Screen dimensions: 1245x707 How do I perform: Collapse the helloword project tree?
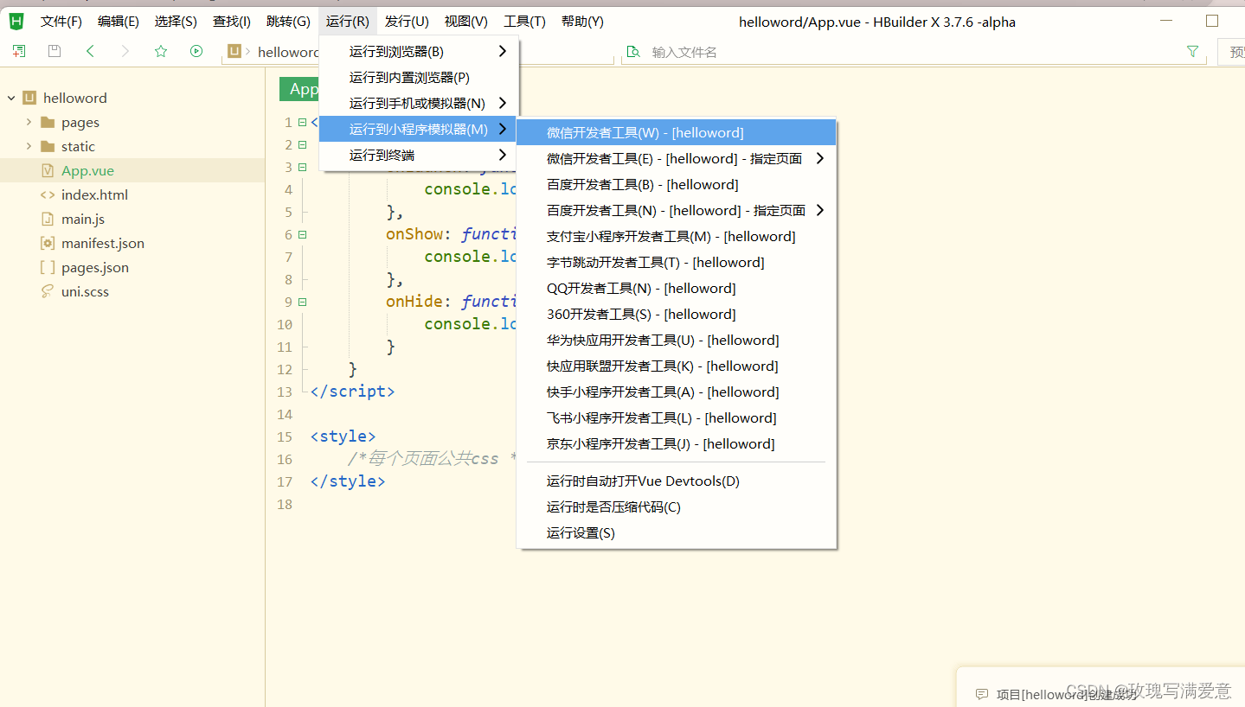pyautogui.click(x=11, y=99)
